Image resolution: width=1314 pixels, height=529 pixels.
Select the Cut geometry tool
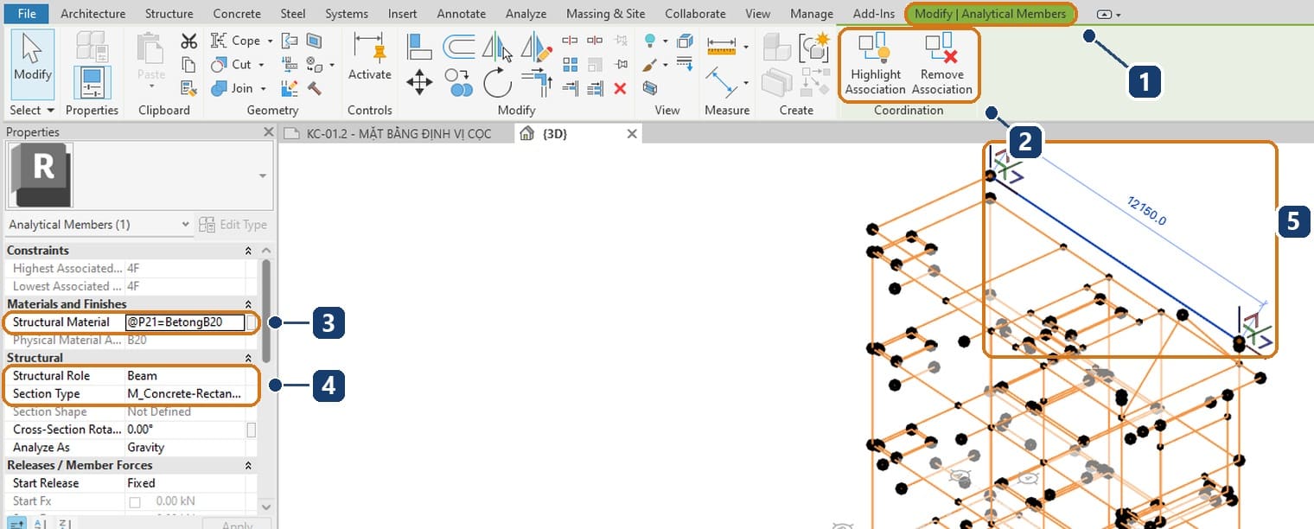click(x=232, y=65)
